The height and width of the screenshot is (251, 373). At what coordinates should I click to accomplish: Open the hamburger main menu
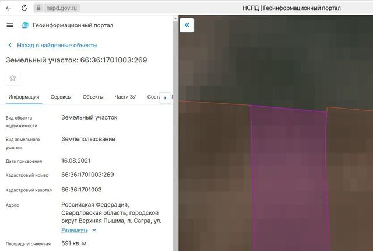(x=9, y=25)
